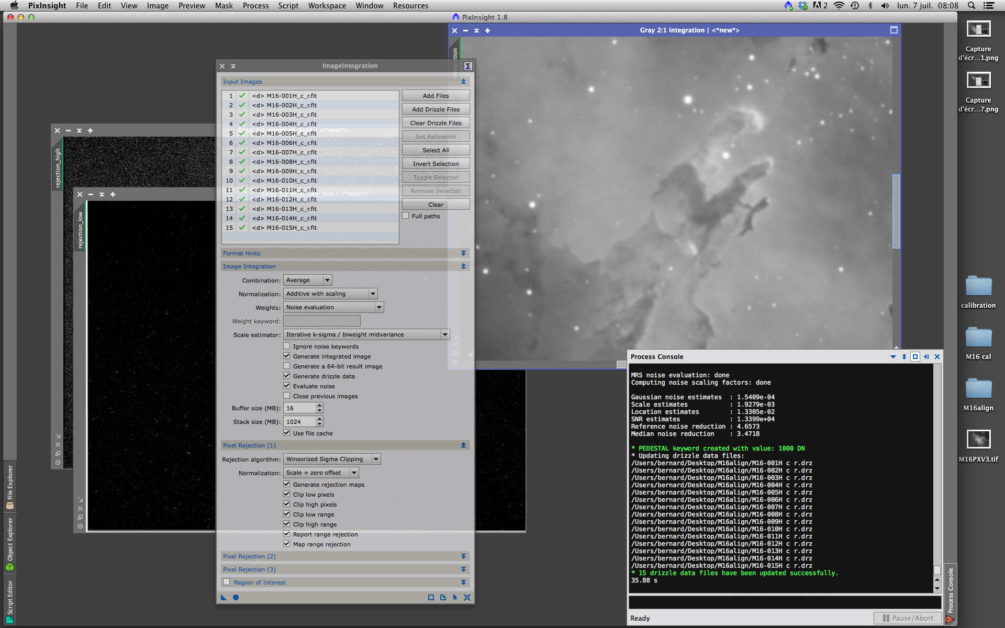This screenshot has height=628, width=1005.
Task: Click the Pause/Abort button
Action: tap(908, 618)
